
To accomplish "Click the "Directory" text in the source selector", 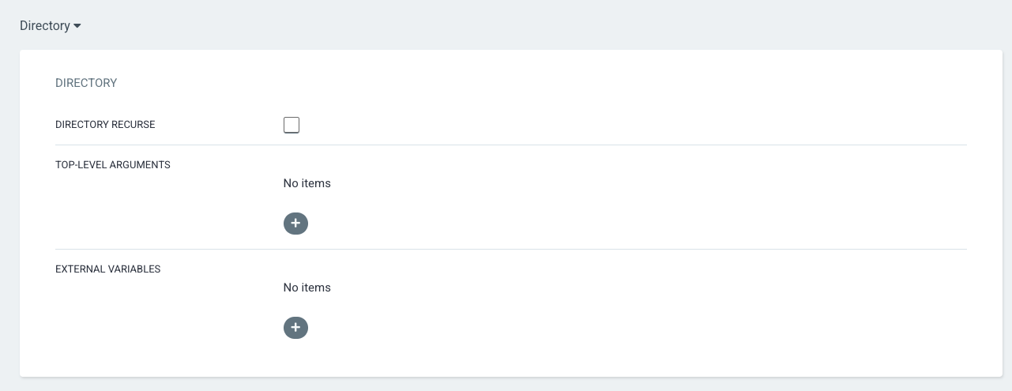I will point(45,25).
